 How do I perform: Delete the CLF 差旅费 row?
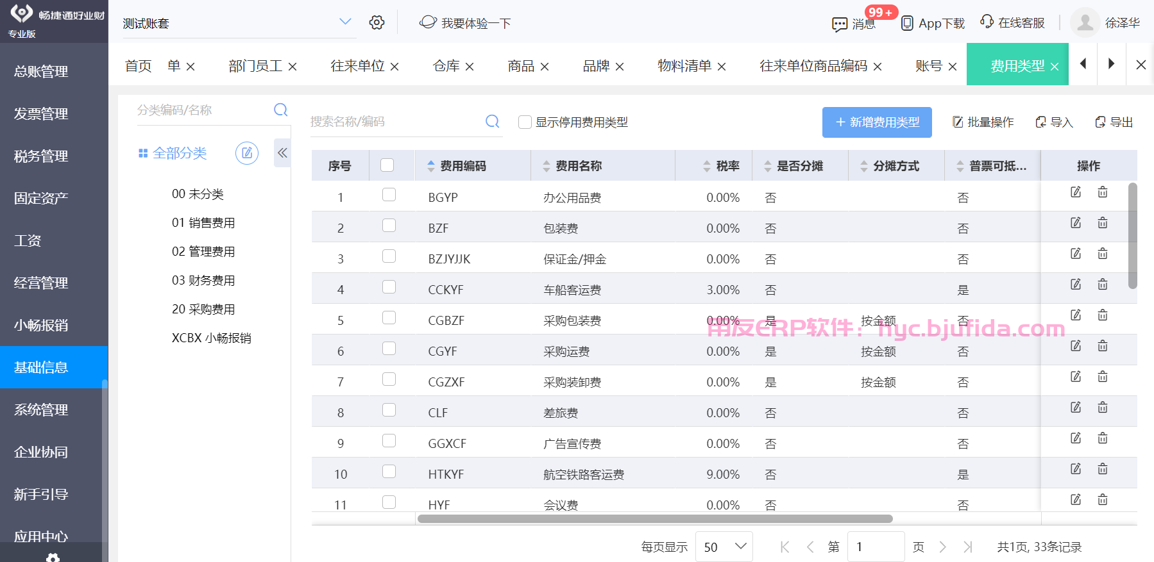(1103, 408)
